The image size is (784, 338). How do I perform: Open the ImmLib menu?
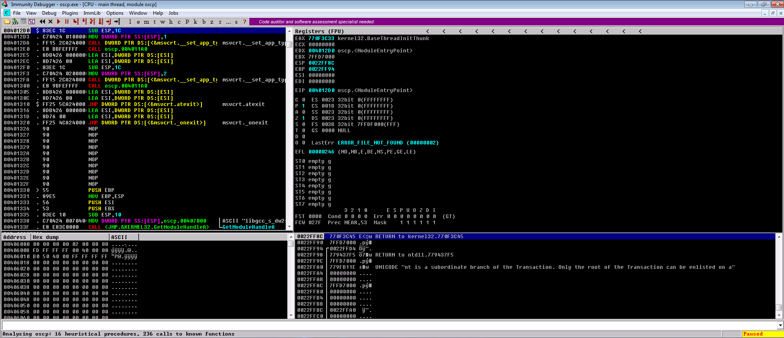click(x=92, y=13)
